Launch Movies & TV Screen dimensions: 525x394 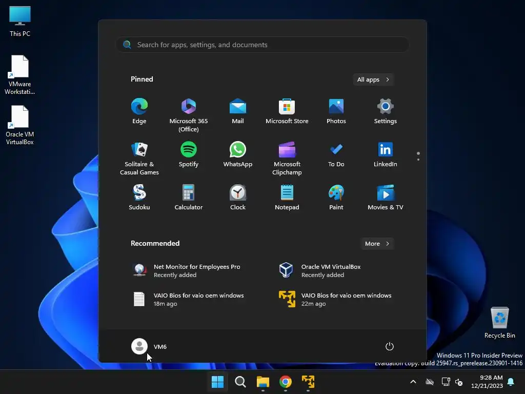coord(386,198)
